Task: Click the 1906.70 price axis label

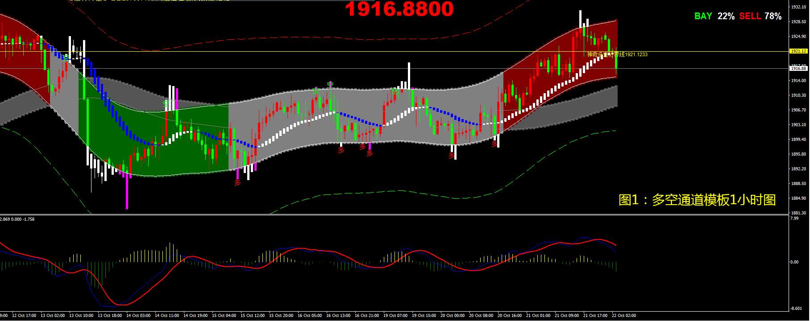Action: (798, 110)
